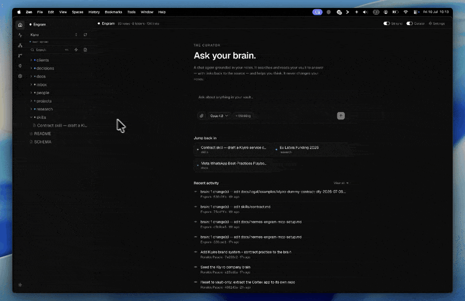Click the Wi-Fi icon in menu bar
This screenshot has width=465, height=301.
coord(406,12)
